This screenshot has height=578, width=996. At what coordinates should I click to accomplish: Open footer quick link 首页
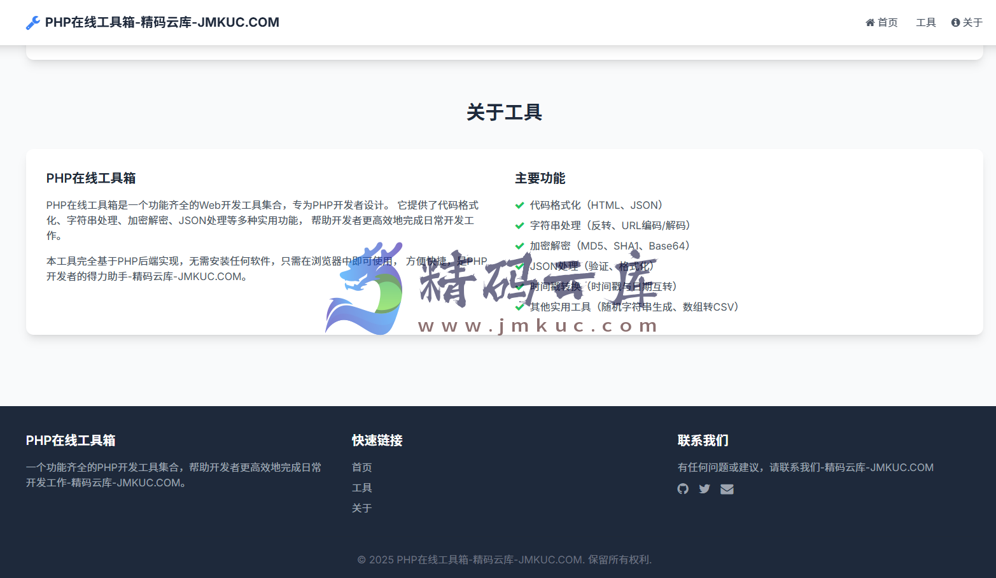click(361, 467)
